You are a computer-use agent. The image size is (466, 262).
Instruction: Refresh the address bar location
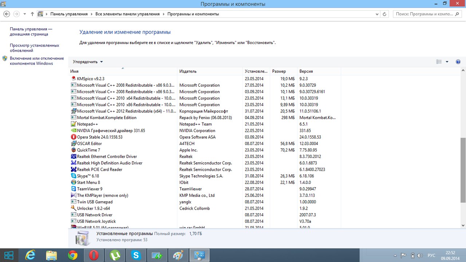pyautogui.click(x=385, y=14)
